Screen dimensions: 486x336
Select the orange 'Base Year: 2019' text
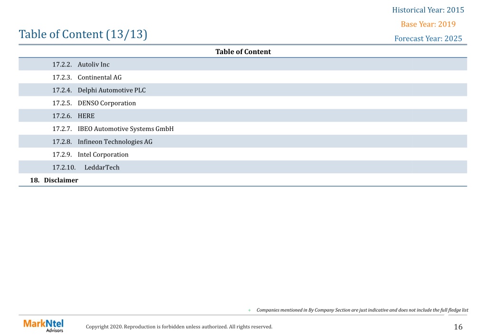[428, 24]
